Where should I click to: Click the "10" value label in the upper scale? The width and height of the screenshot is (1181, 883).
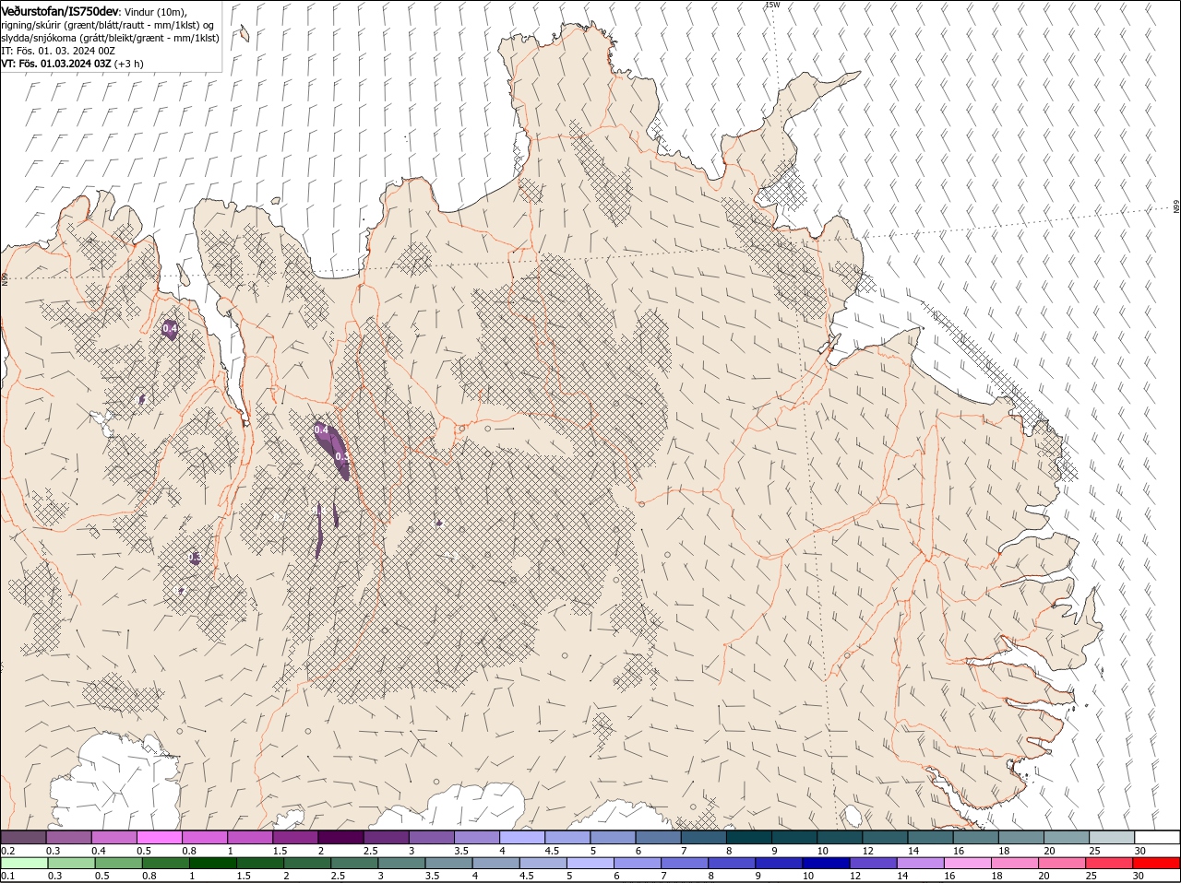coord(822,850)
